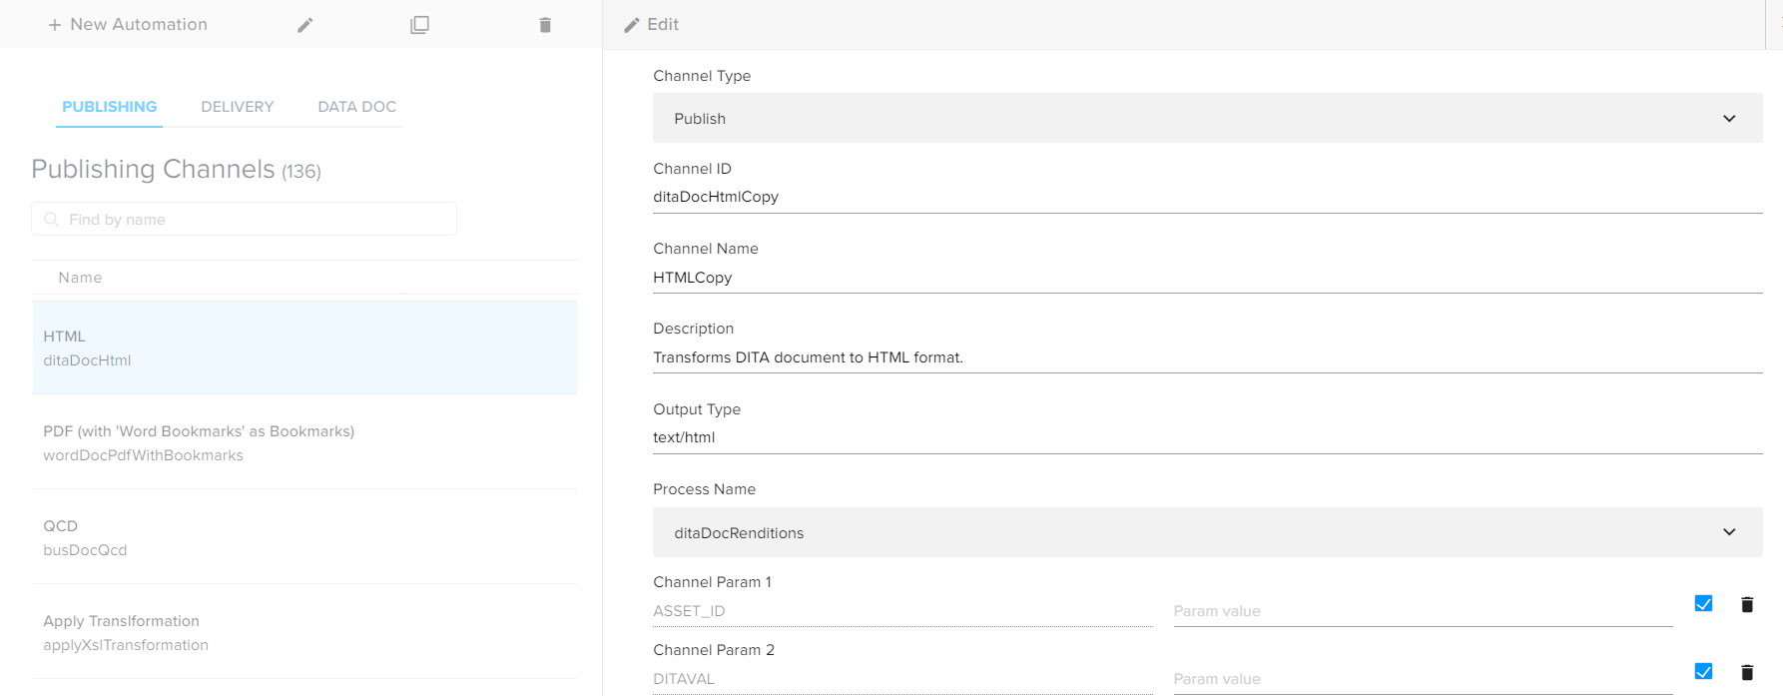Select the QCD busDocQcd channel
This screenshot has height=696, width=1783.
pyautogui.click(x=304, y=537)
